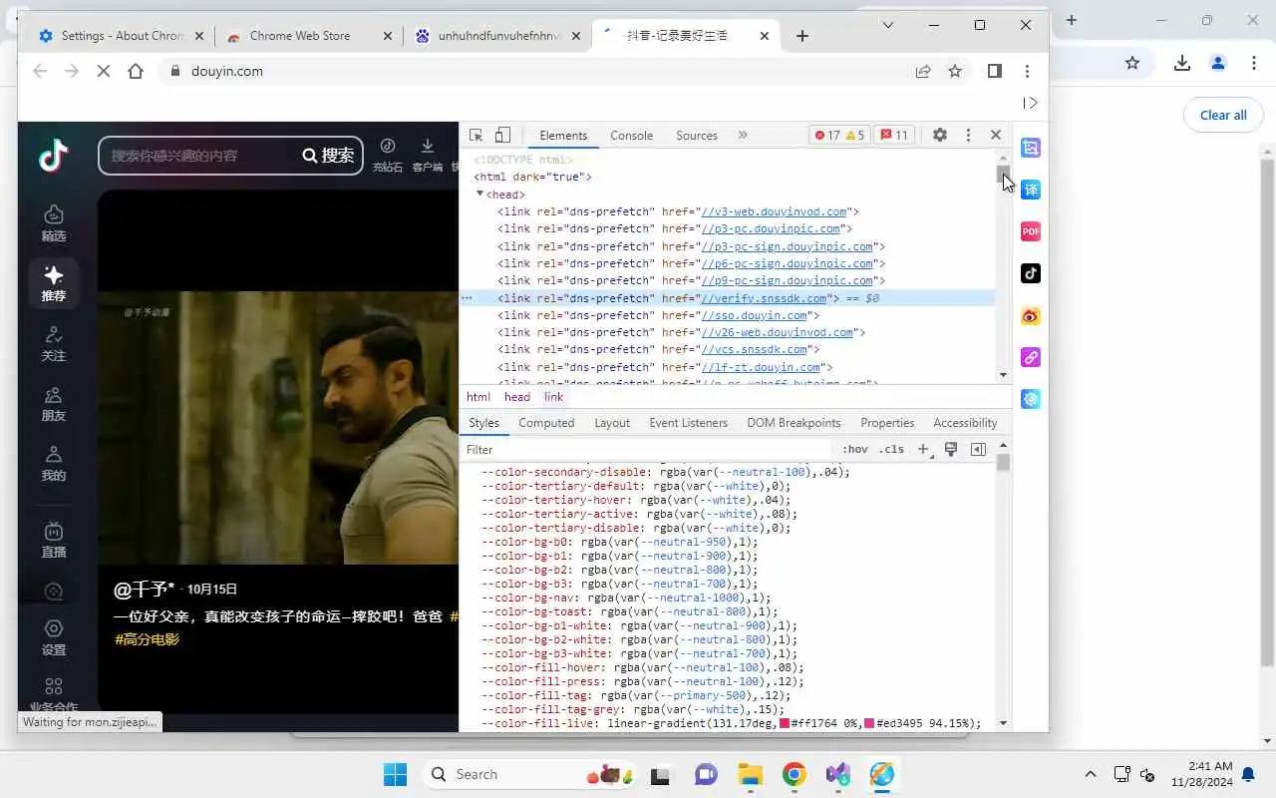The height and width of the screenshot is (798, 1276).
Task: Expand the ellipsis beside the selected link row
Action: pos(467,298)
